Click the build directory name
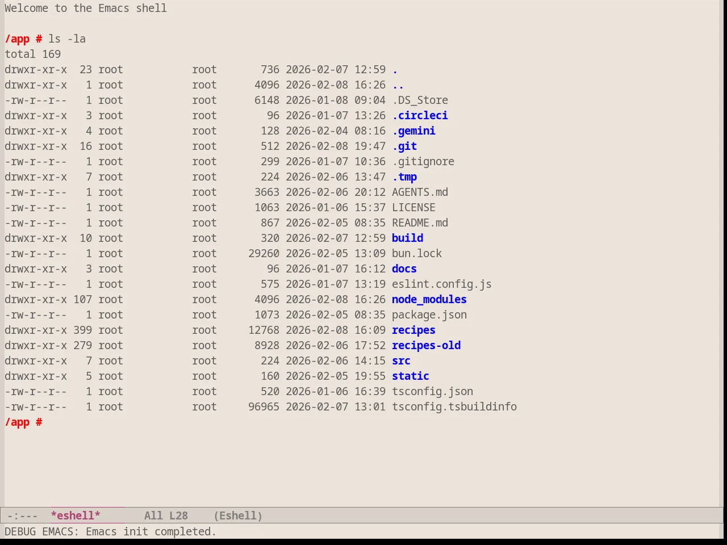727x545 pixels. point(407,238)
